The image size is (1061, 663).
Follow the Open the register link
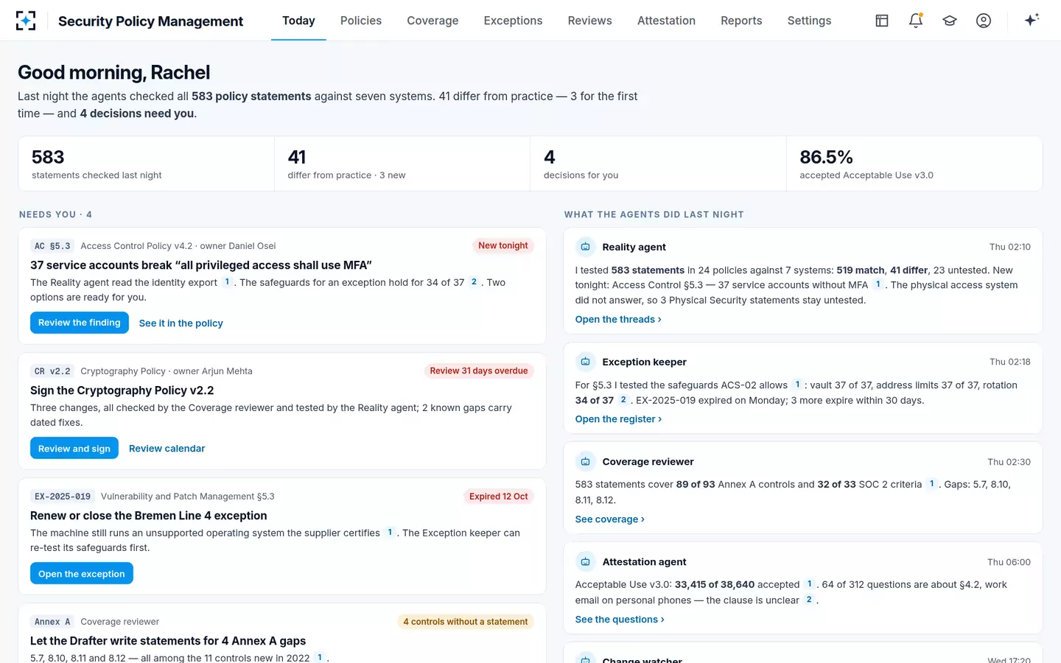pyautogui.click(x=618, y=419)
